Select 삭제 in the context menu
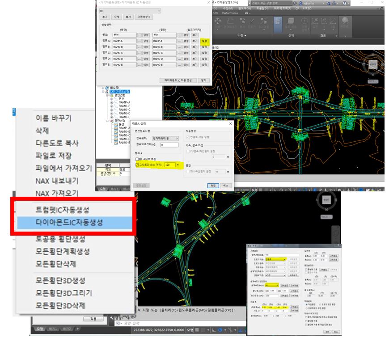This screenshot has height=338, width=389. (x=42, y=131)
